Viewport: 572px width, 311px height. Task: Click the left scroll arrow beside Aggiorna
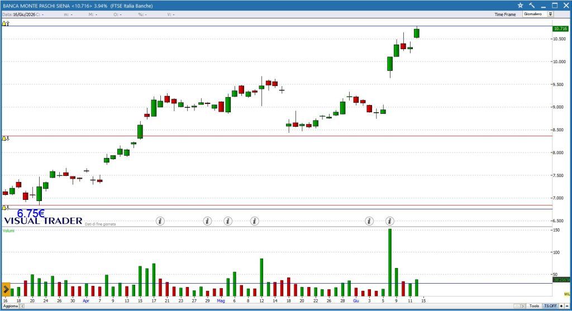coord(22,306)
